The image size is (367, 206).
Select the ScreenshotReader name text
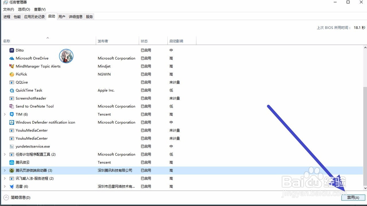(x=31, y=98)
